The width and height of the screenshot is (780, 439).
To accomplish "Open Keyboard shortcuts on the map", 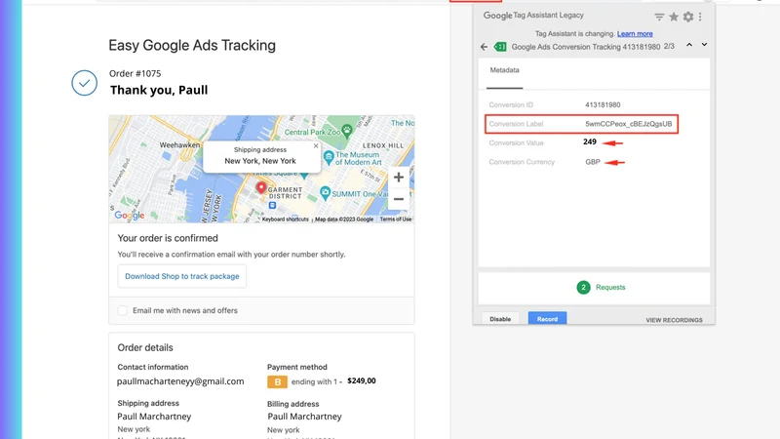I will click(x=285, y=219).
